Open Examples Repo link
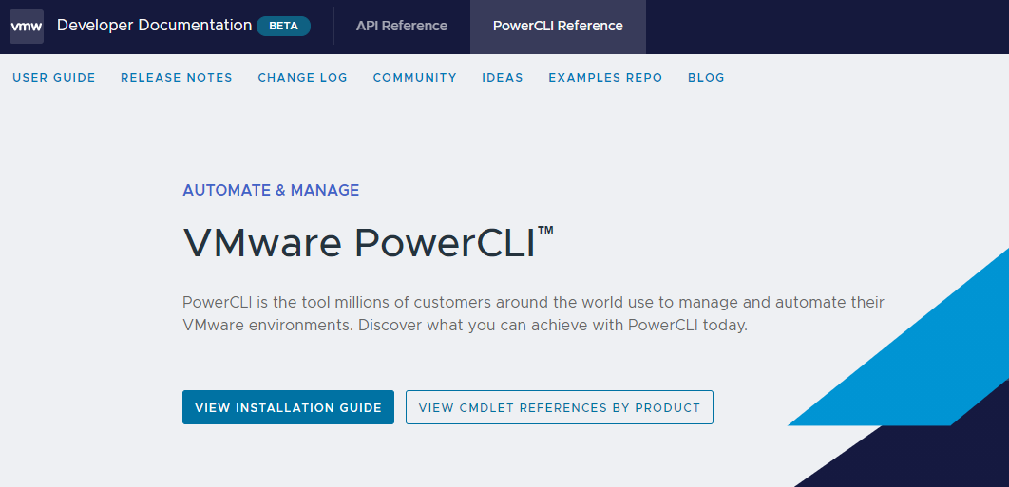Image resolution: width=1009 pixels, height=487 pixels. pyautogui.click(x=605, y=78)
